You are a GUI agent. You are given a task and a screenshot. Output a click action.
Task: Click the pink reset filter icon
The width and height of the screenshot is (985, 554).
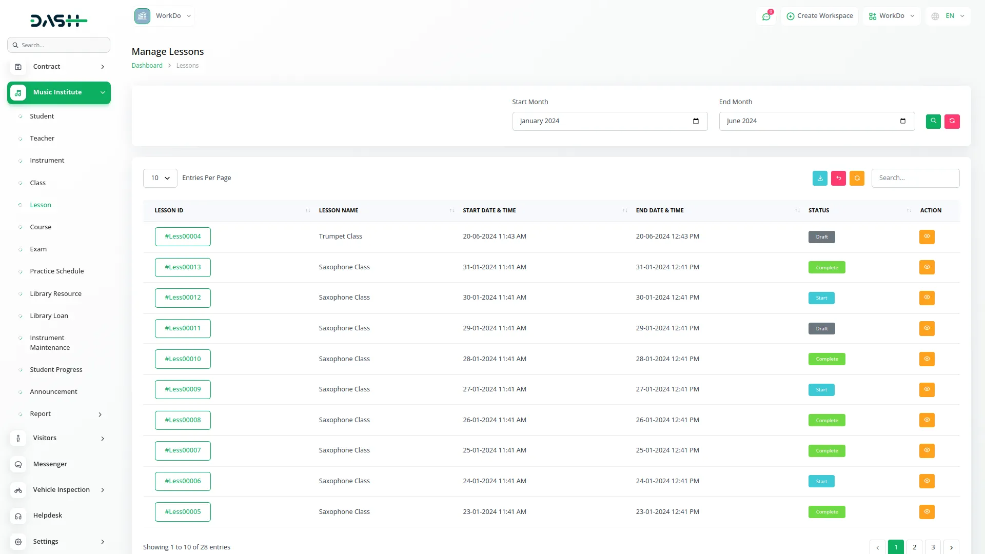click(x=952, y=122)
